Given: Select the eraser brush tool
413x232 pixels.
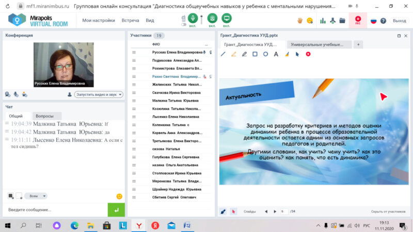Looking at the screenshot, I should (287, 54).
